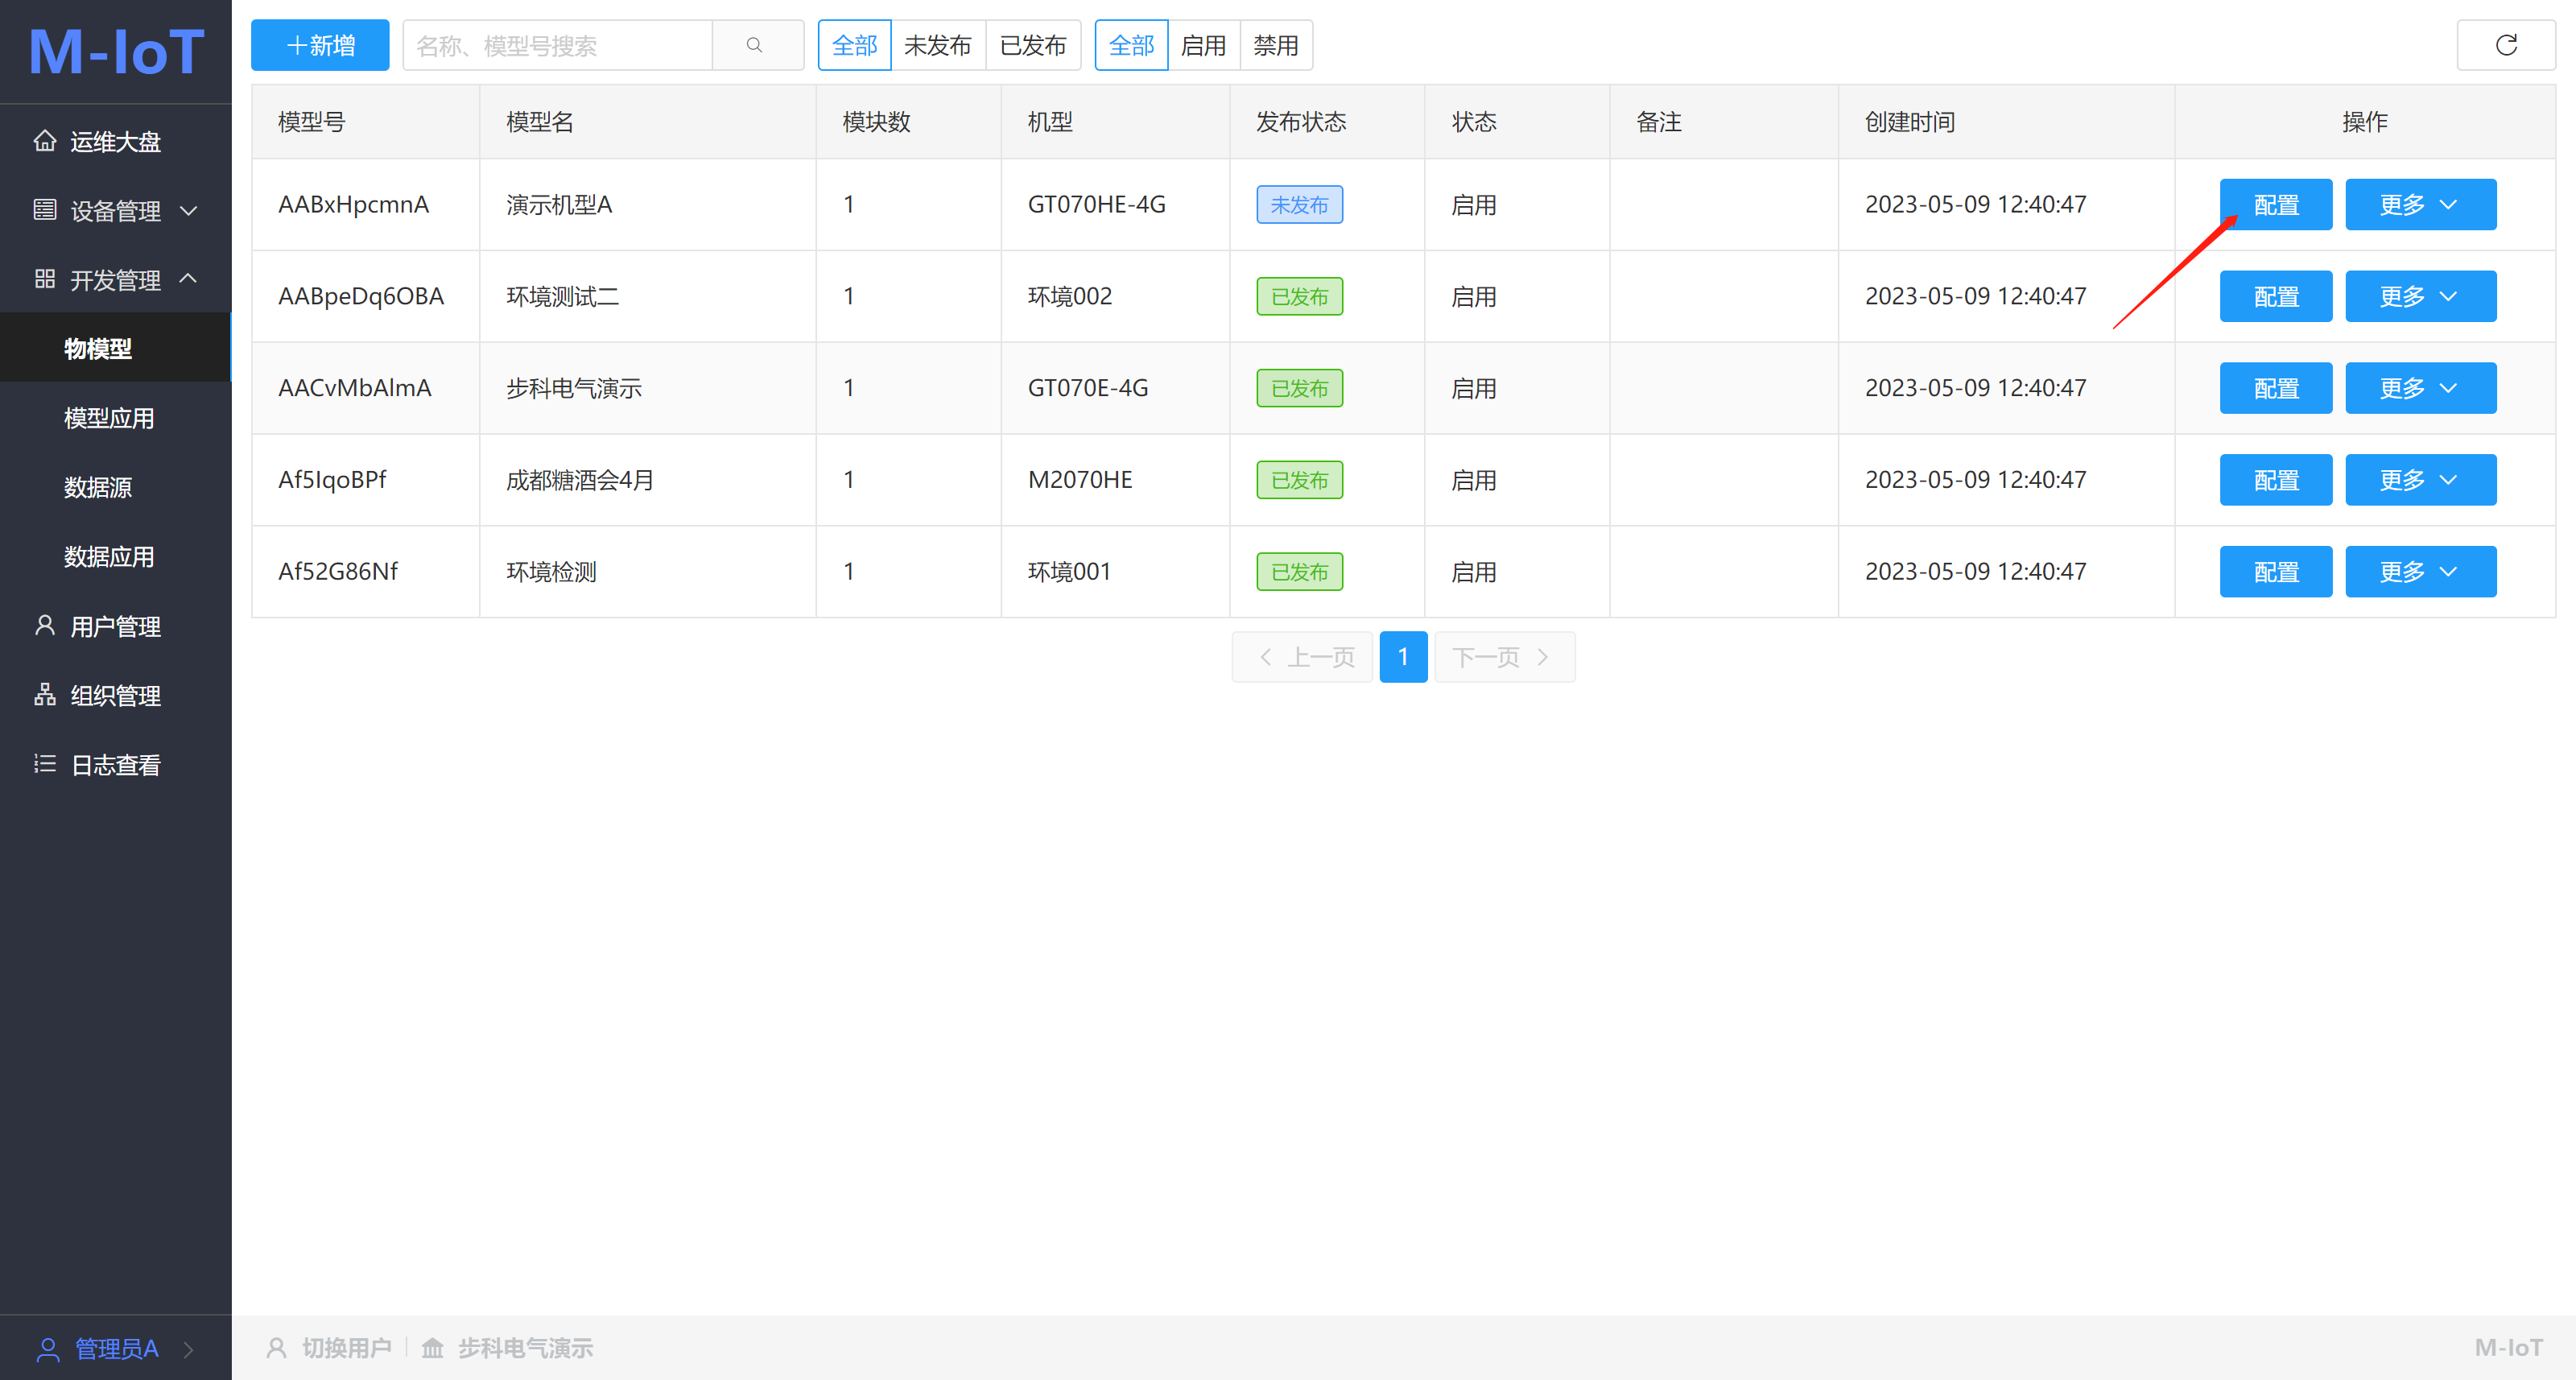Open the 数据应用 submenu item
The width and height of the screenshot is (2576, 1380).
point(116,556)
